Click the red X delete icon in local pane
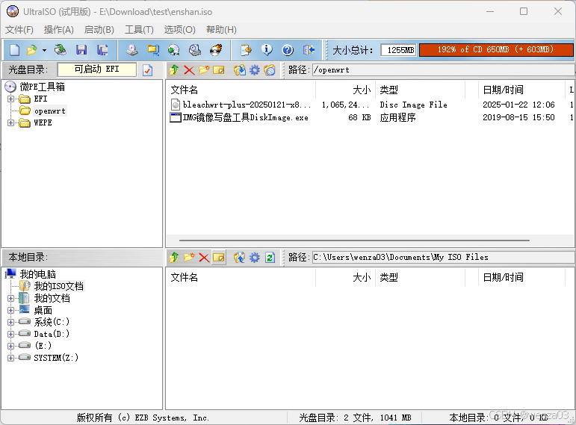576x425 pixels. coord(204,258)
